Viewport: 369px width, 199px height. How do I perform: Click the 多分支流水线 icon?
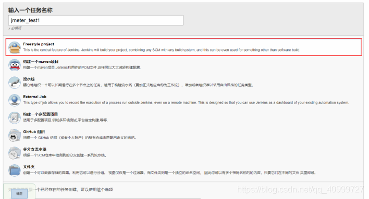tap(15, 153)
